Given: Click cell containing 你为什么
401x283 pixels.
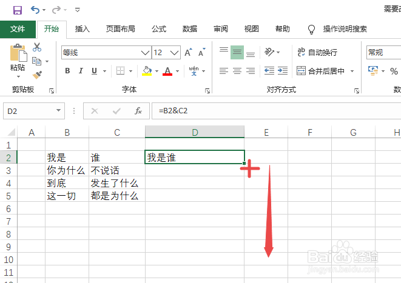Looking at the screenshot, I should 67,170.
